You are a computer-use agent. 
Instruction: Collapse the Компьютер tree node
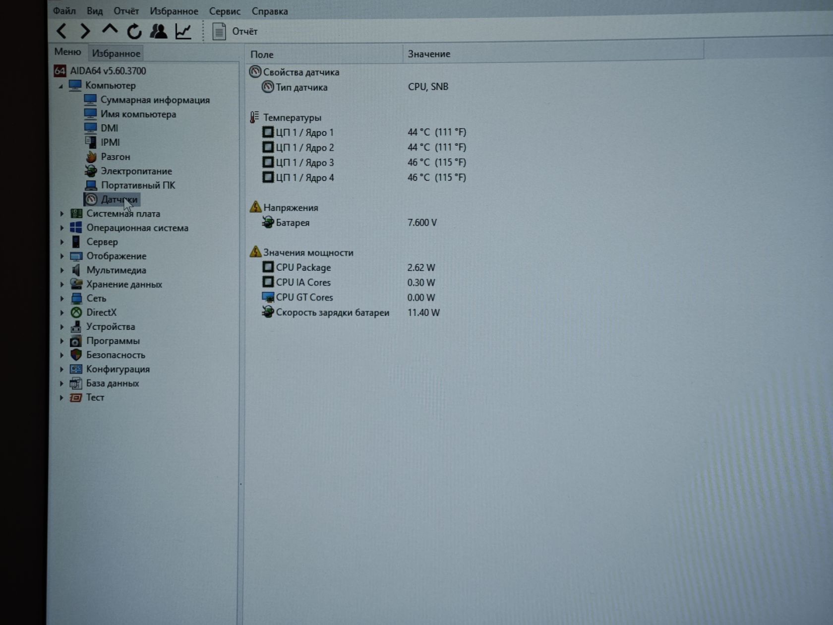(61, 86)
